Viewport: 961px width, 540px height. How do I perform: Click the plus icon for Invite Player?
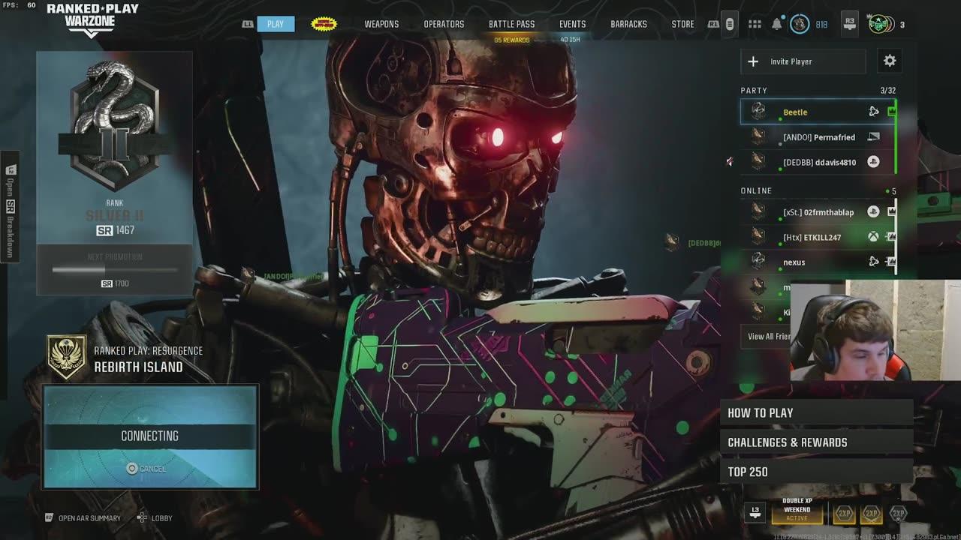click(753, 61)
